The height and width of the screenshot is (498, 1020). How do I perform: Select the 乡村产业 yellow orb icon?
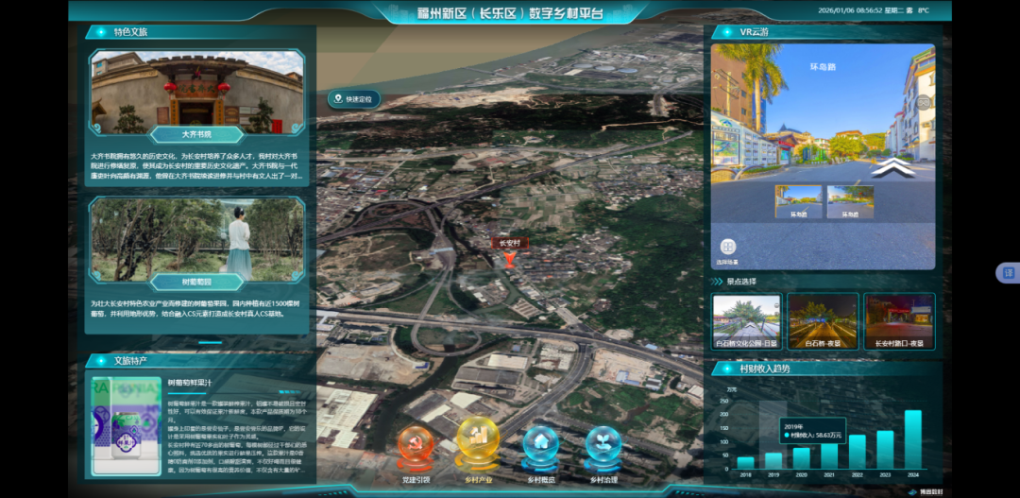[x=478, y=441]
